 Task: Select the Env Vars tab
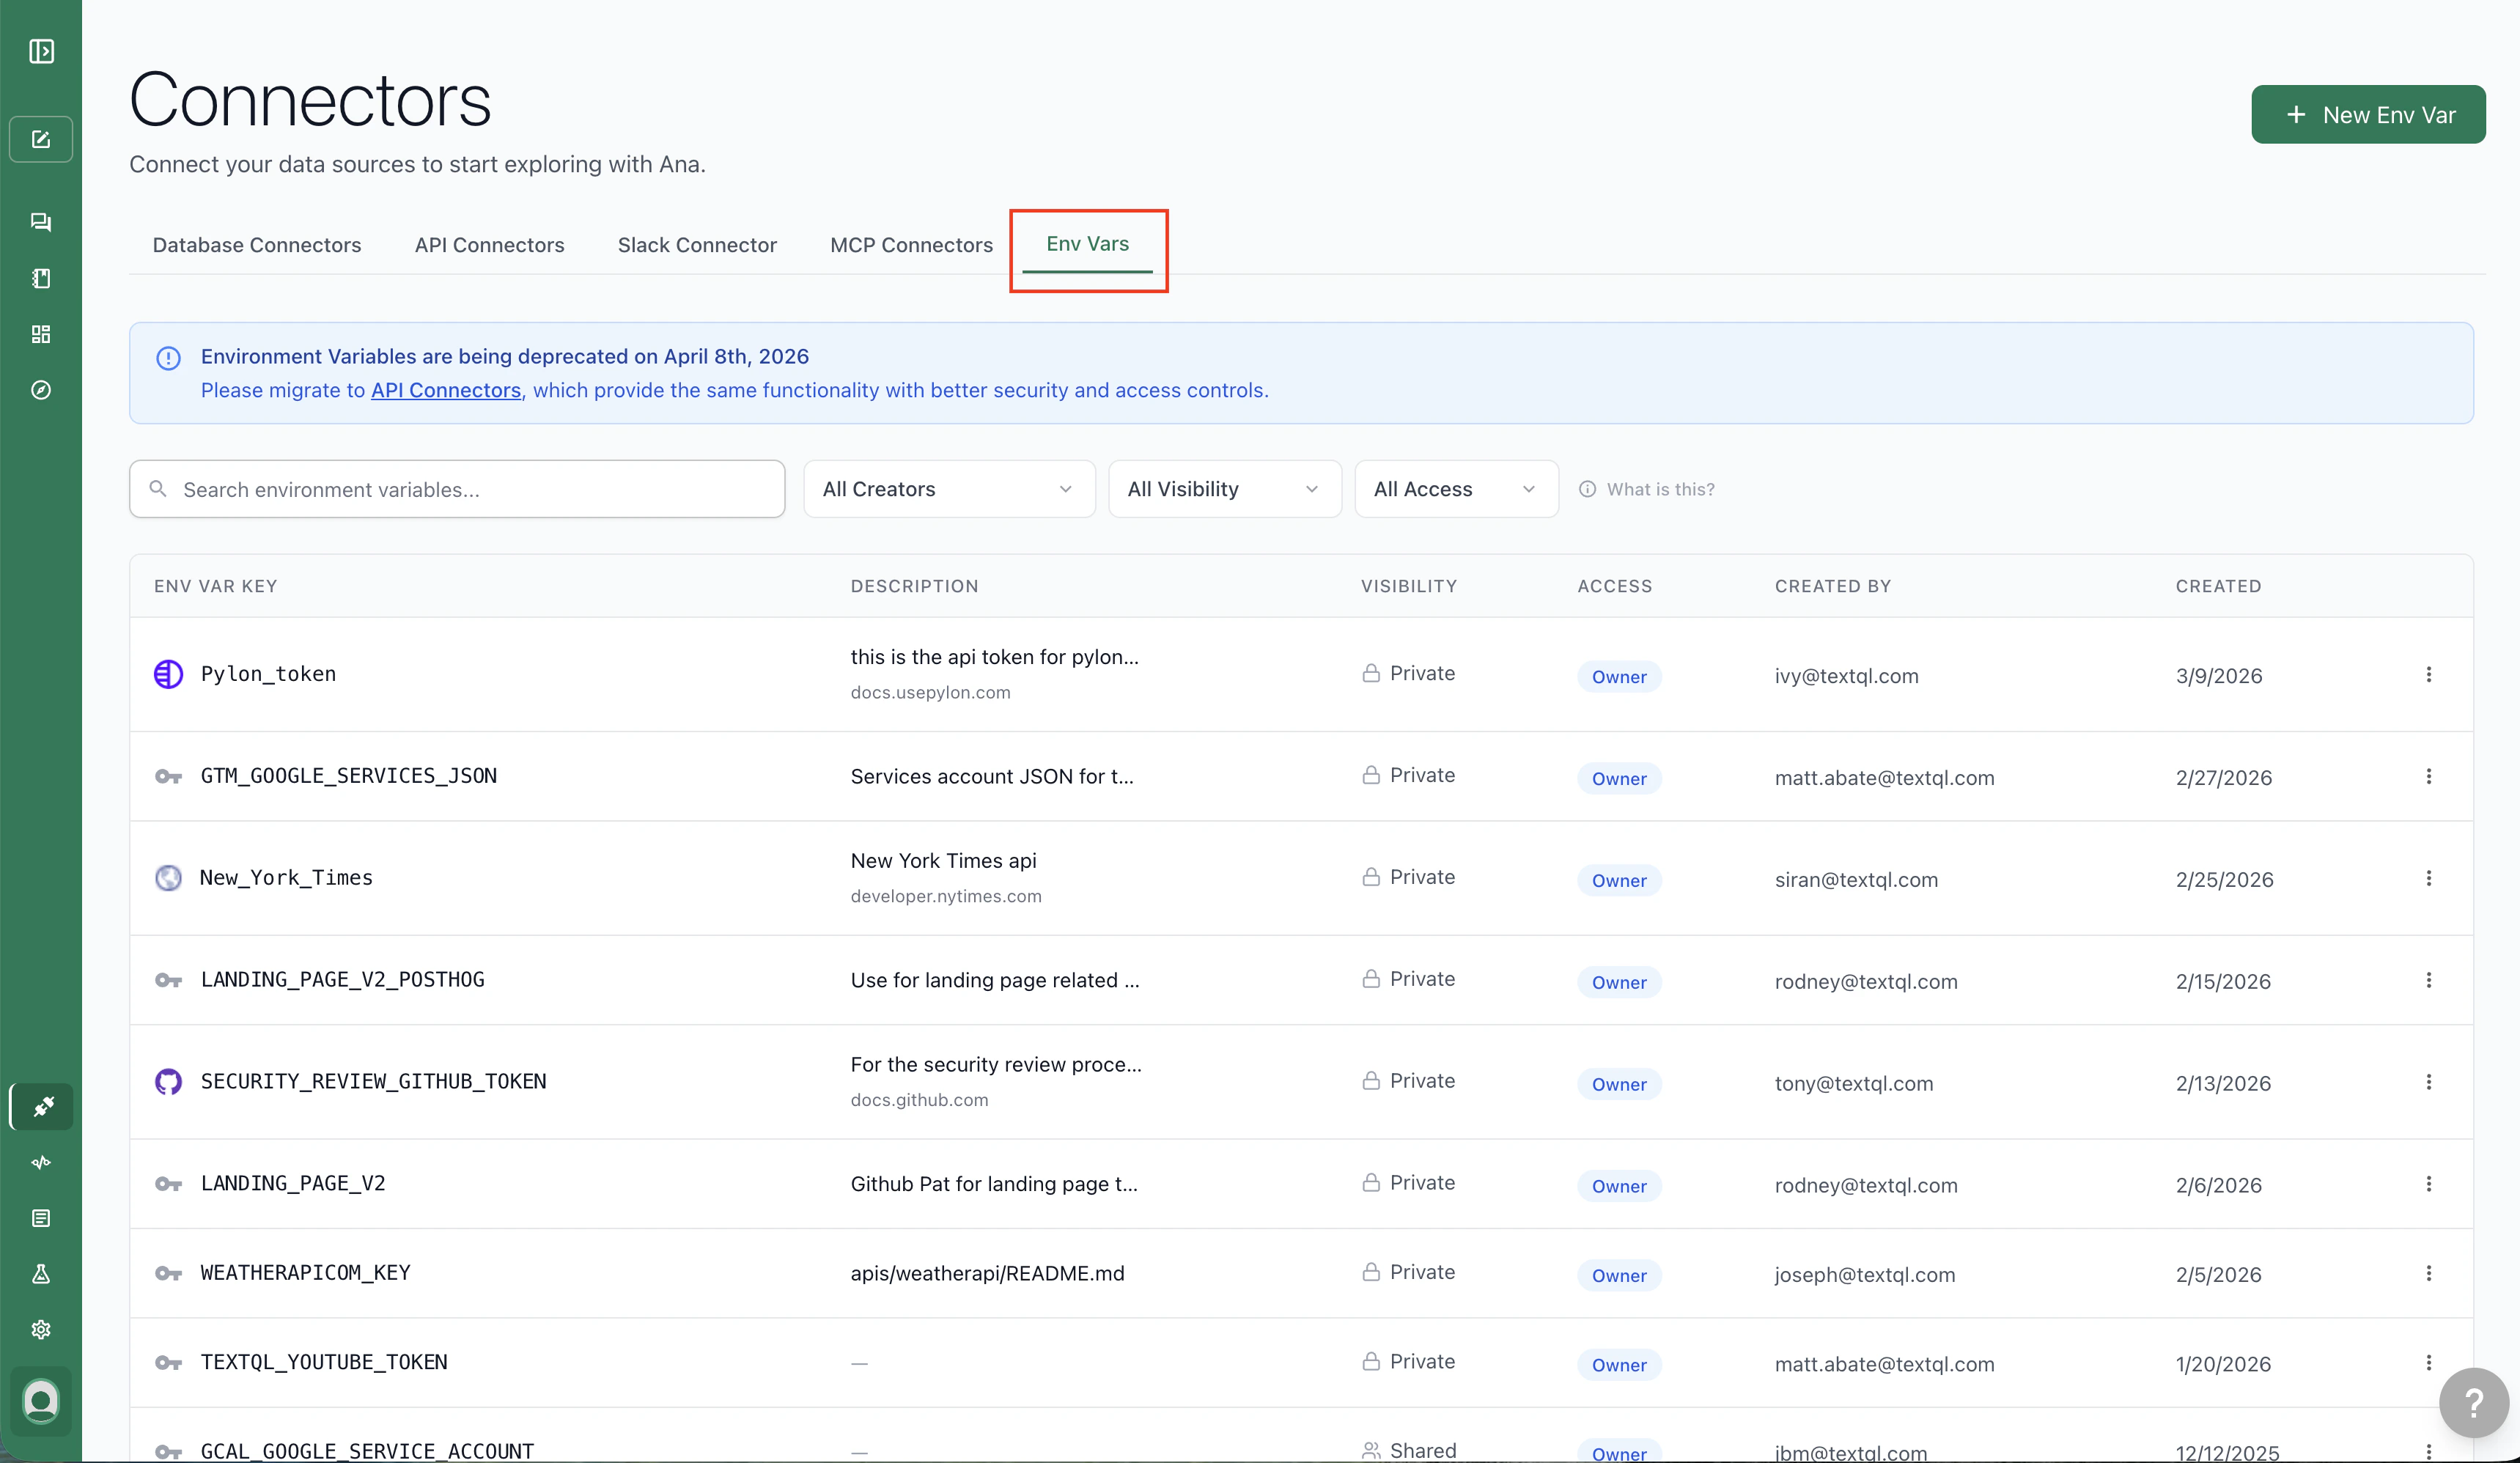[x=1087, y=244]
